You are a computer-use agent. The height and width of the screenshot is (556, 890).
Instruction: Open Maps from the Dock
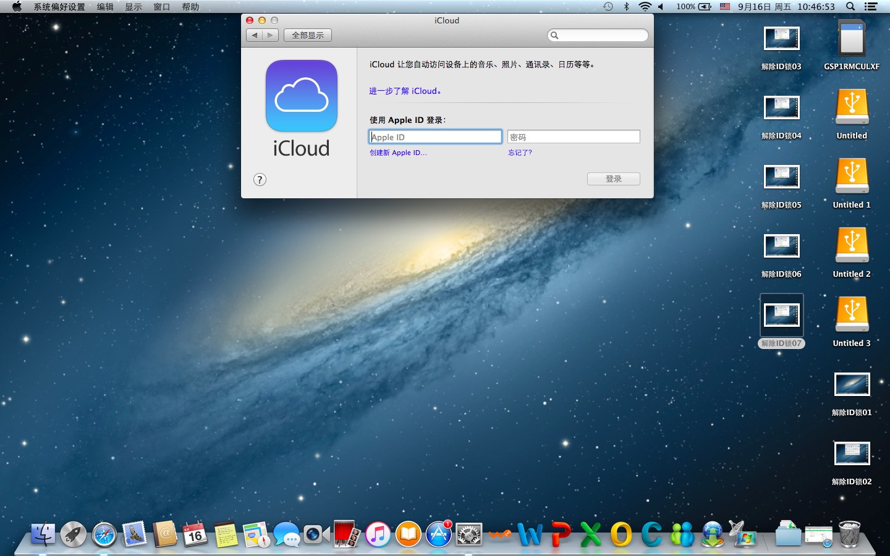coord(256,534)
